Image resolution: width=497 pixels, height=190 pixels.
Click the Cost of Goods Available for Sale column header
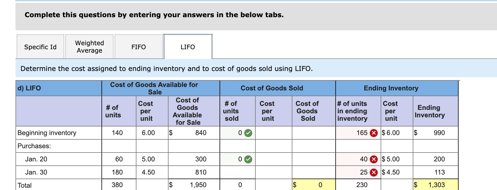pyautogui.click(x=154, y=88)
